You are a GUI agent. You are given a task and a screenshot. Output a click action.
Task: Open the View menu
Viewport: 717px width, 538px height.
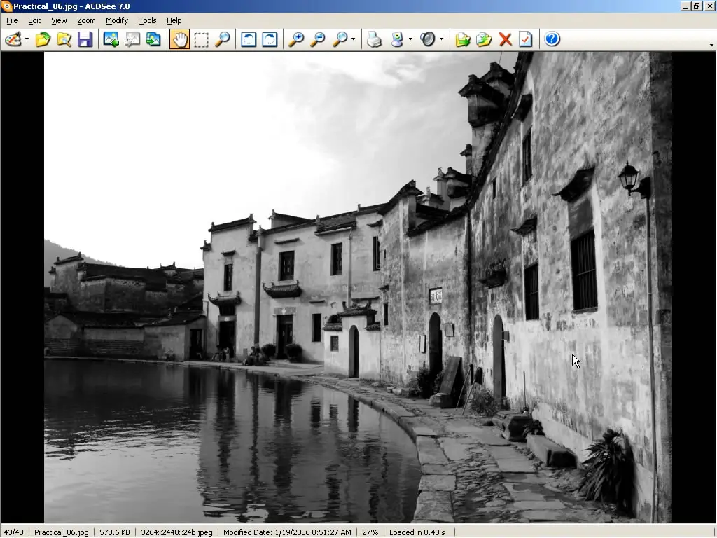[59, 20]
